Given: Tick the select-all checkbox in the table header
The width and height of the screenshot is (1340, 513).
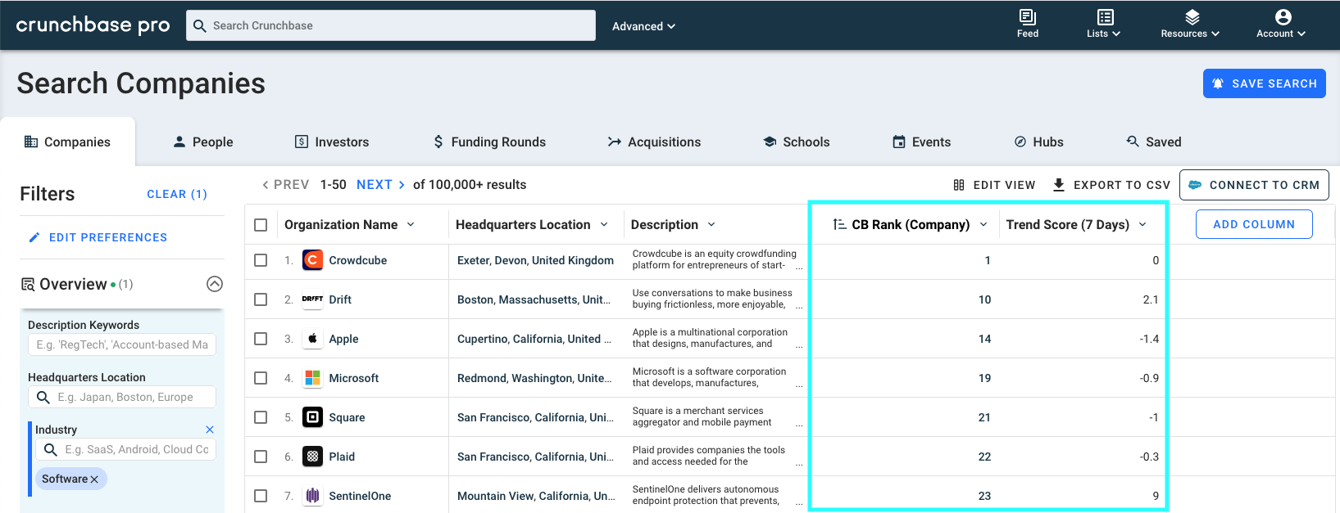Looking at the screenshot, I should click(x=261, y=225).
